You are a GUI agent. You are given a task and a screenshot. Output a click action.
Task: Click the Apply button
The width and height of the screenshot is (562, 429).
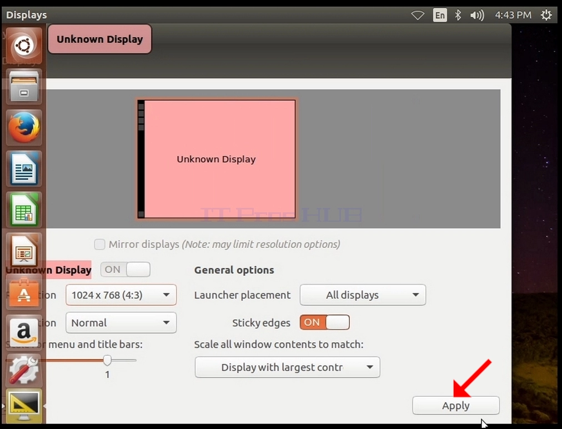coord(456,405)
